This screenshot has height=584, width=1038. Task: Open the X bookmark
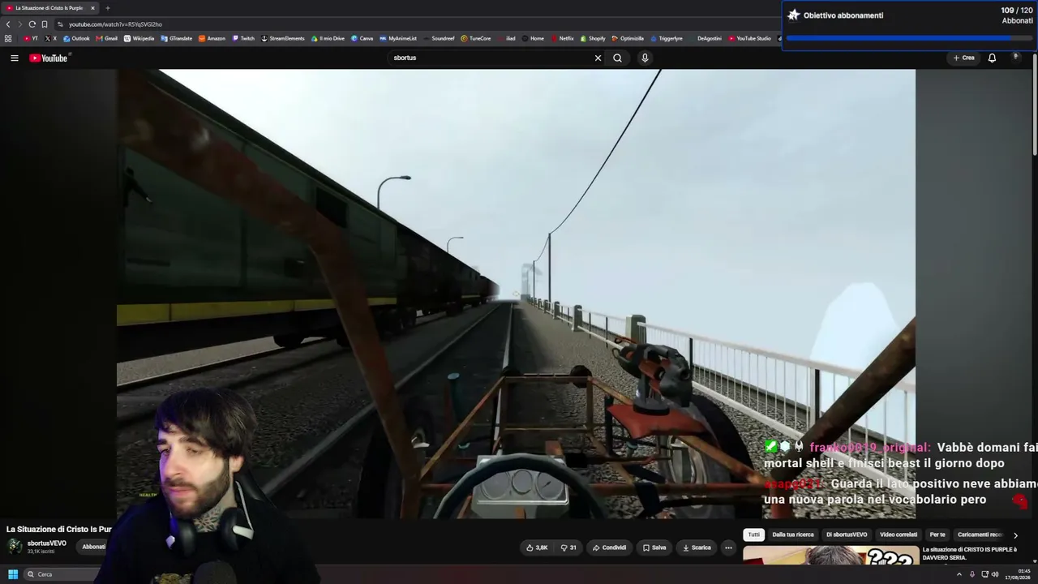point(51,38)
